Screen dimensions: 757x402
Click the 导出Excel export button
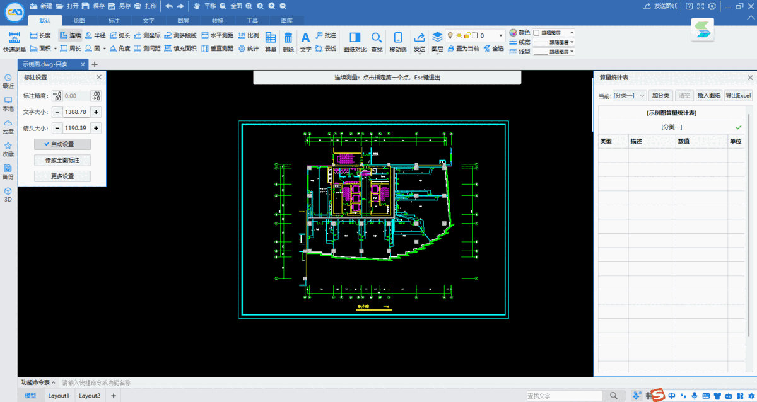point(738,95)
